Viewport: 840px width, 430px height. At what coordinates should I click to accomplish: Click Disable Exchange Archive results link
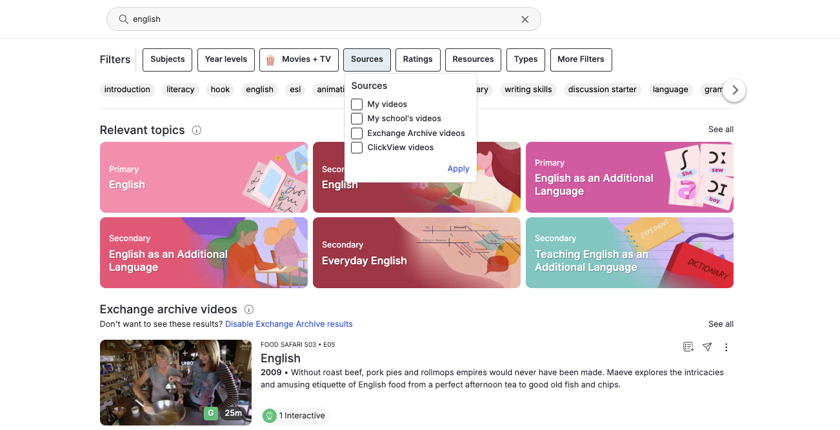289,324
